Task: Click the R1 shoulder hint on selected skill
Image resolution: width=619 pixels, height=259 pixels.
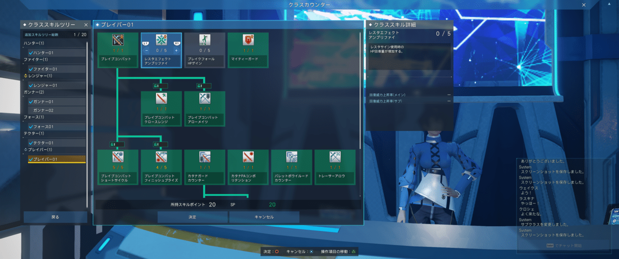Action: coord(177,43)
